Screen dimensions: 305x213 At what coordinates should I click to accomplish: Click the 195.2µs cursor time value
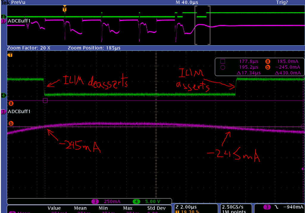pyautogui.click(x=248, y=67)
